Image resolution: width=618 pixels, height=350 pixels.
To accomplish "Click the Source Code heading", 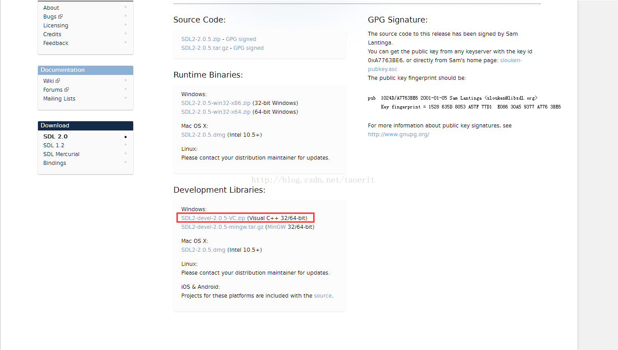I will point(199,20).
